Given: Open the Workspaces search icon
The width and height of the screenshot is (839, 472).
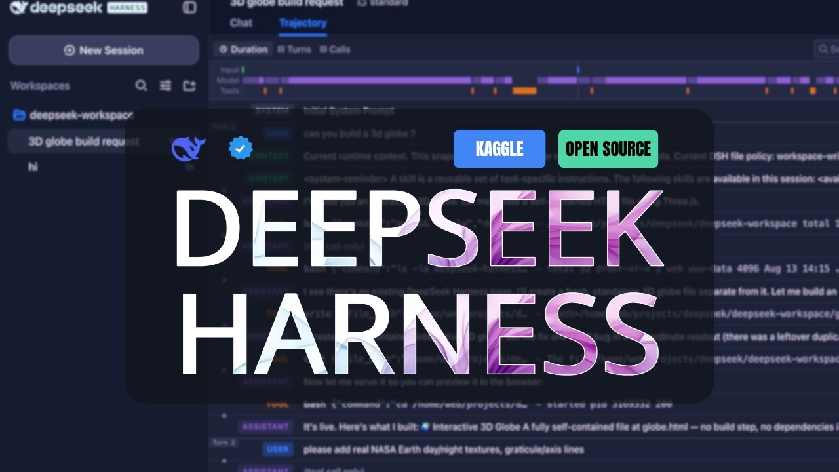Looking at the screenshot, I should (141, 86).
